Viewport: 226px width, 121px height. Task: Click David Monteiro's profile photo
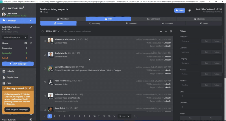[51, 68]
